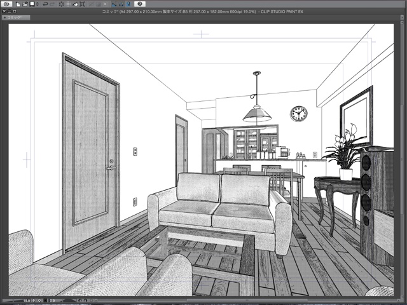Open CLIP STUDIO launcher icon
Screen dimensions: 407x305
pyautogui.click(x=6, y=4)
